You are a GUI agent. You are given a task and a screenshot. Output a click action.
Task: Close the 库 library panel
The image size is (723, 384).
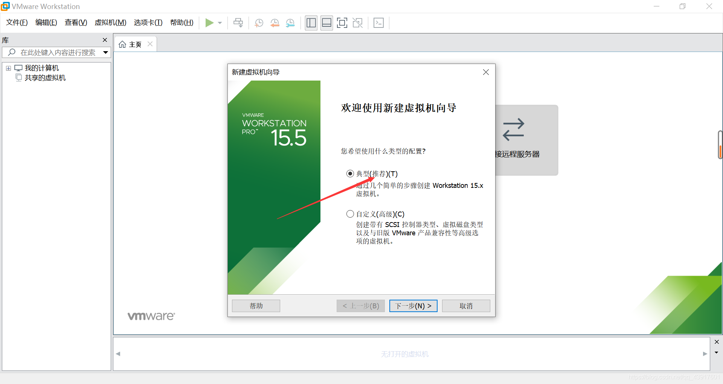pos(105,40)
